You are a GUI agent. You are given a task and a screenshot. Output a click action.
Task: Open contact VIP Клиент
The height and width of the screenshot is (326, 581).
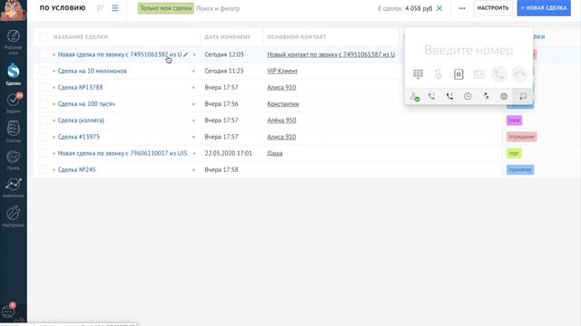(282, 71)
